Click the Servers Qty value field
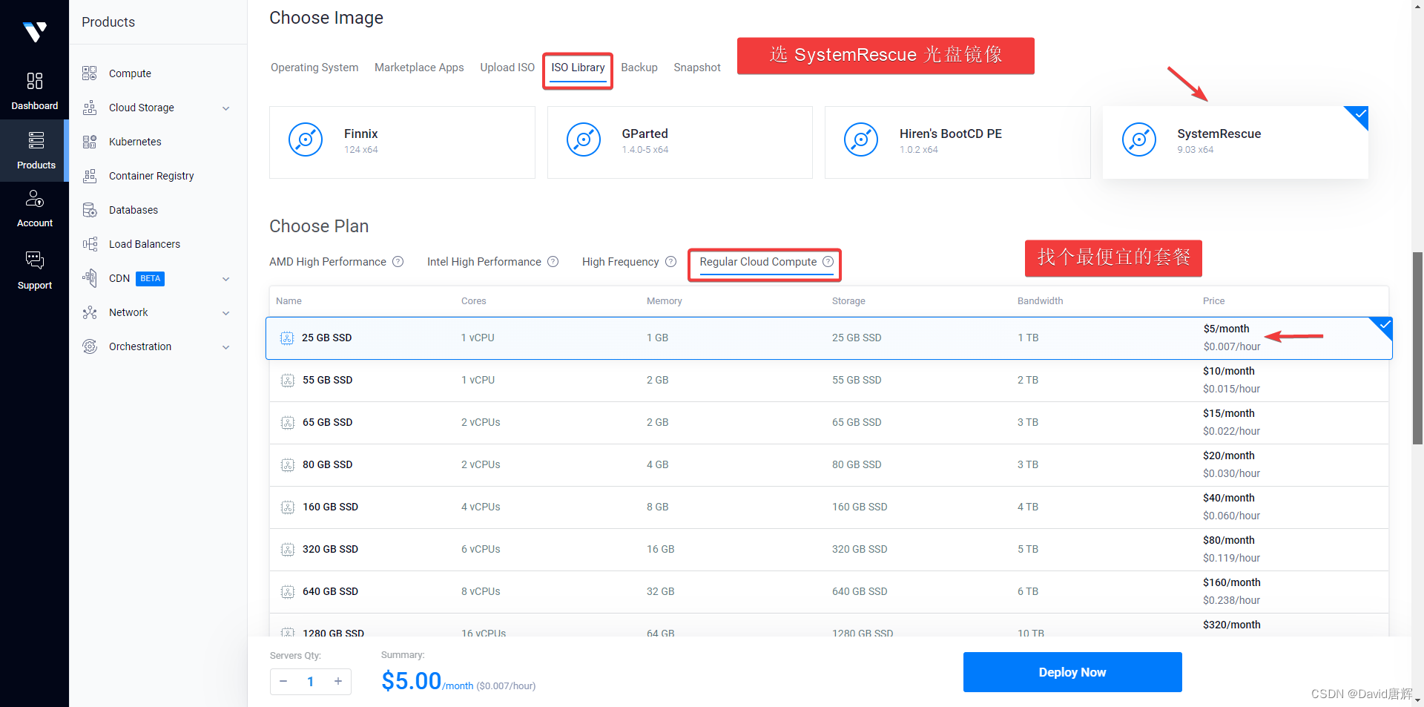 coord(311,681)
